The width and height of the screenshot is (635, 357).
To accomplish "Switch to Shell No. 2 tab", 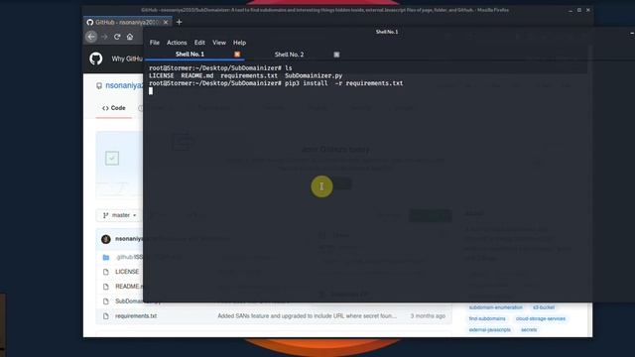I will [x=289, y=55].
